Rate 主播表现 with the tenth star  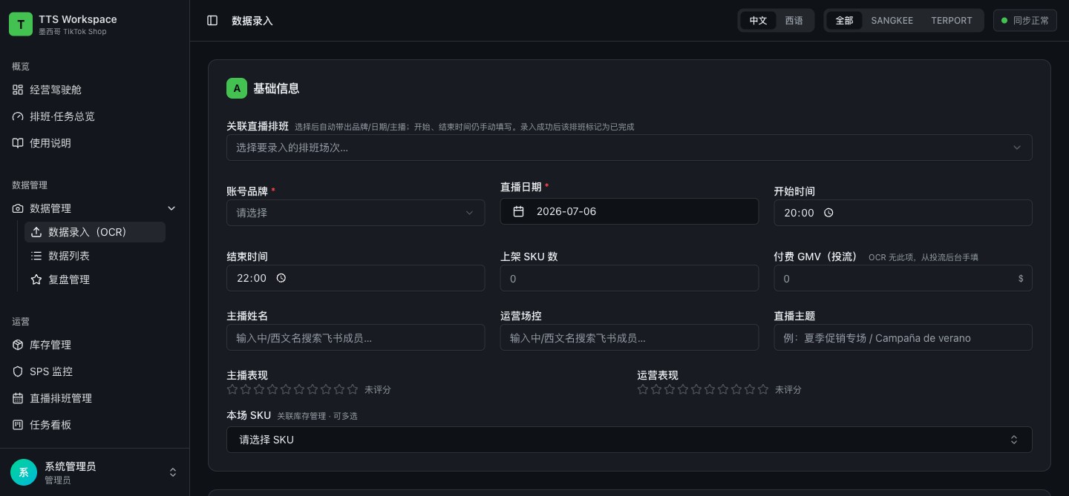click(353, 389)
